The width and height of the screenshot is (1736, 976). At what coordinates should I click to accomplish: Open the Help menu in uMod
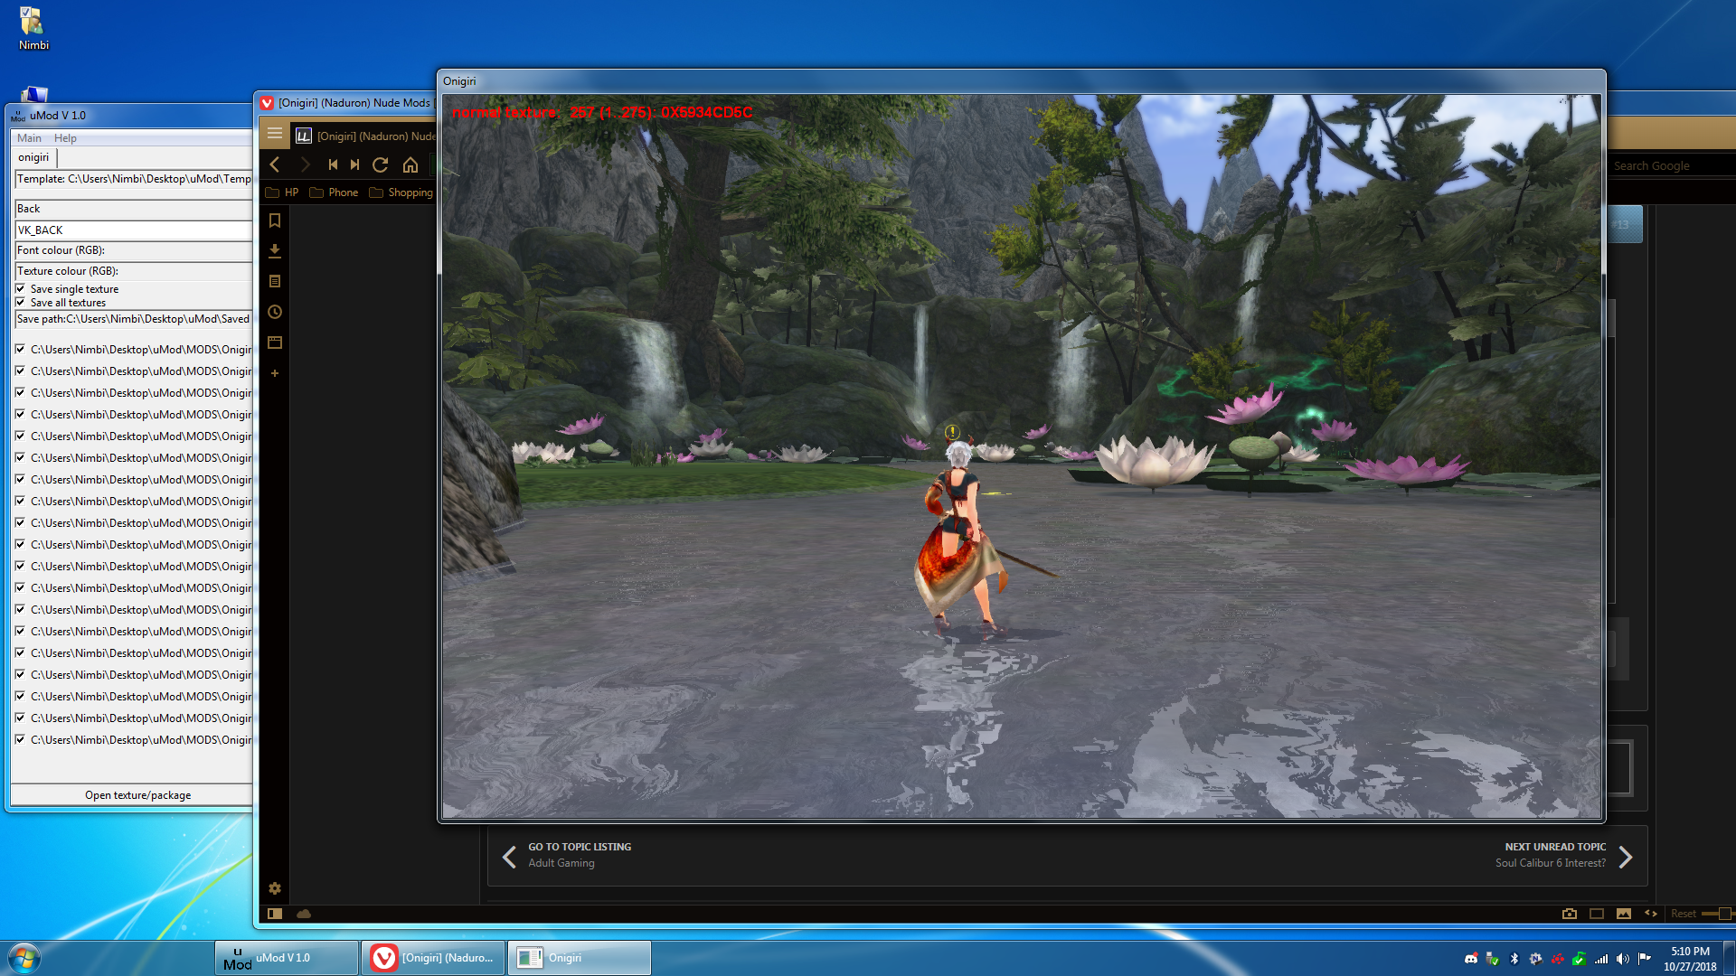(65, 138)
